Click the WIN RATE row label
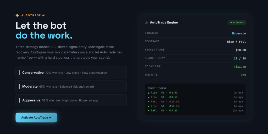 click(151, 75)
